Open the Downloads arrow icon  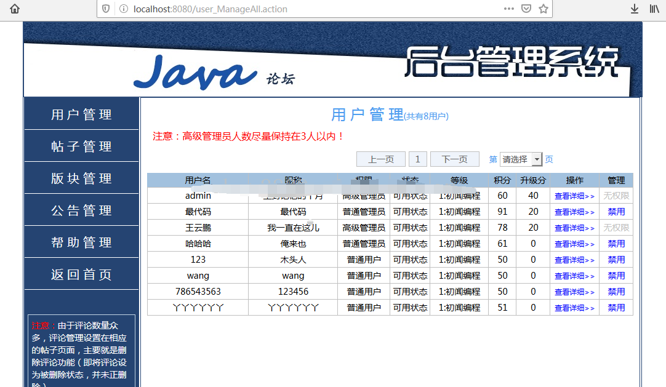point(634,9)
